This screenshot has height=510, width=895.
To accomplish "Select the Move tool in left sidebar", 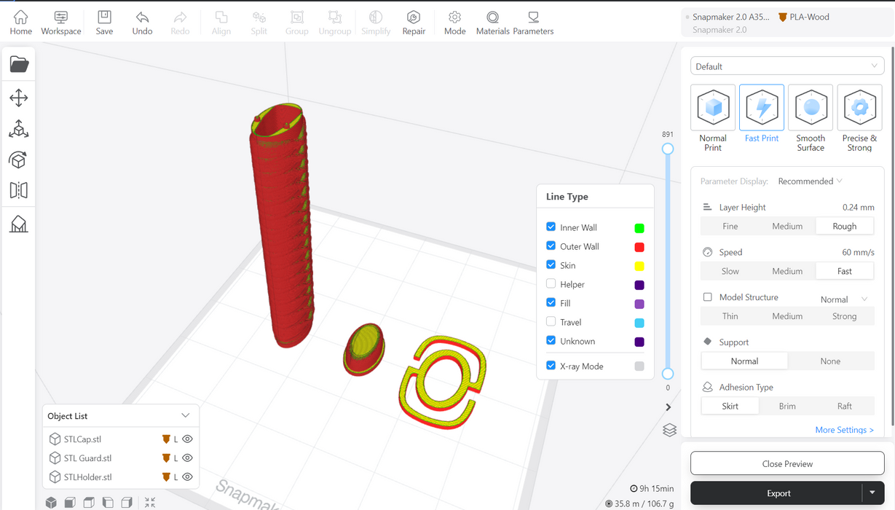I will click(x=19, y=98).
